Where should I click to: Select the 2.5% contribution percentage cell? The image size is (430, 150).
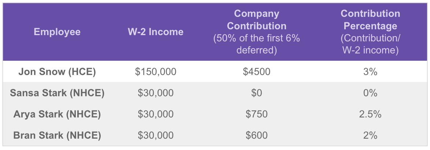[370, 114]
